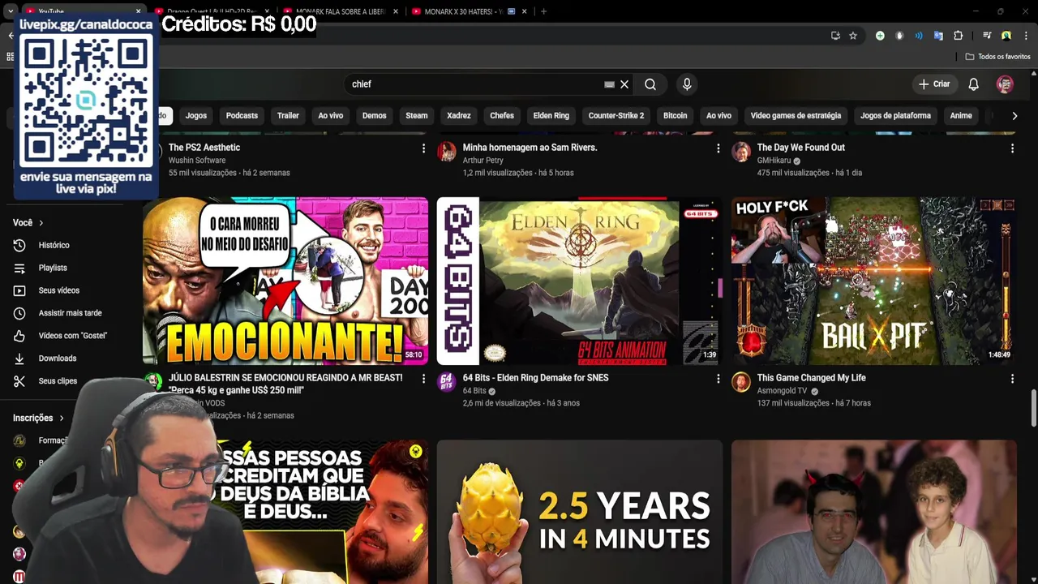Expand the Inscrições section
1038x584 pixels.
[38, 418]
